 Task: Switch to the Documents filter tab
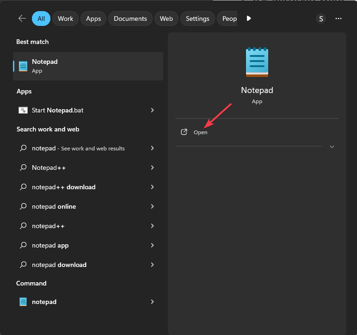[130, 19]
